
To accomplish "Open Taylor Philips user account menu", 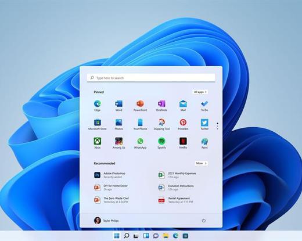I will (x=106, y=221).
